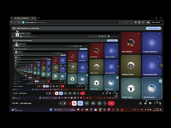Toggle captions in the call controls
This screenshot has width=171, height=128.
point(93,103)
